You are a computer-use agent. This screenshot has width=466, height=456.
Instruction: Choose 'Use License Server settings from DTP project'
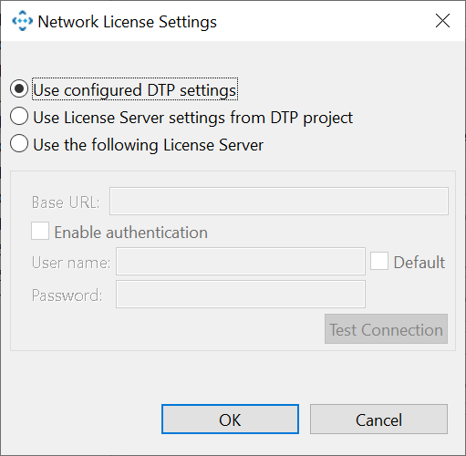(x=19, y=116)
